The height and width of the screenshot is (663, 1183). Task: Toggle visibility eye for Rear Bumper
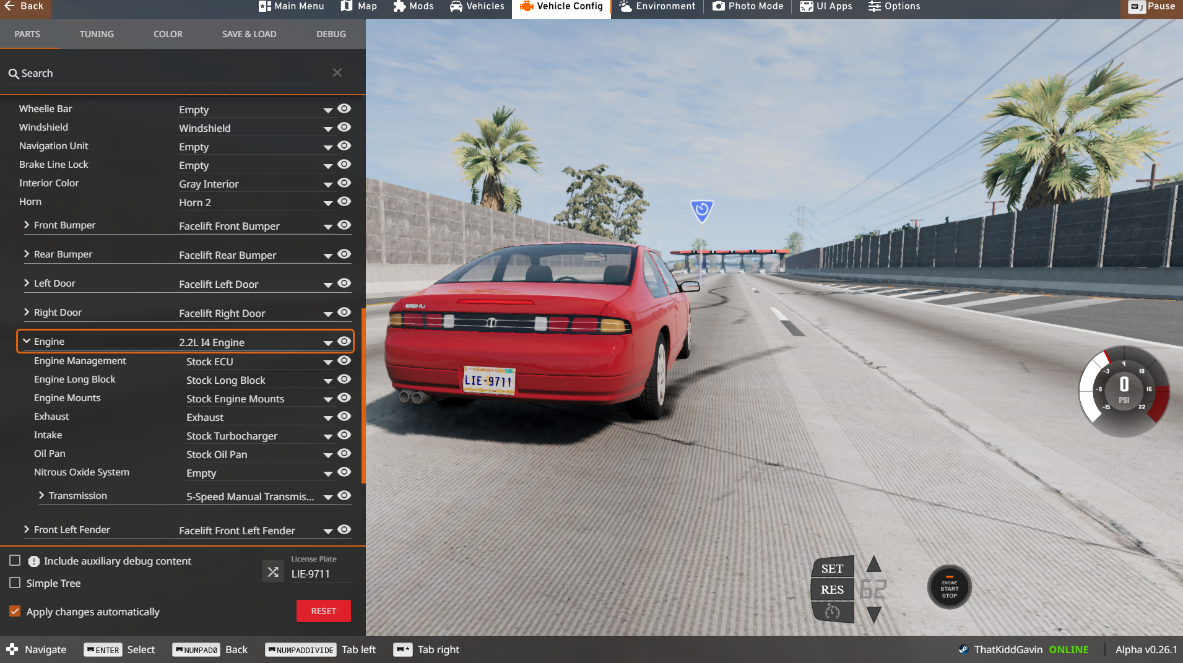[x=344, y=254]
